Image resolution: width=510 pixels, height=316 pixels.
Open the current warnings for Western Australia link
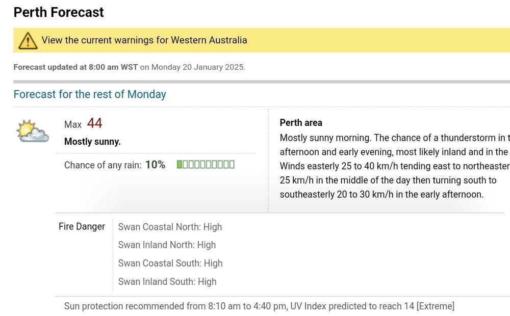144,40
